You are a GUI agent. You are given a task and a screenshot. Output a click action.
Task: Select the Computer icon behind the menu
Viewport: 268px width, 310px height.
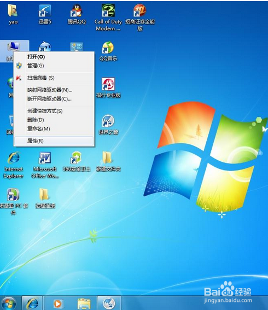click(14, 46)
